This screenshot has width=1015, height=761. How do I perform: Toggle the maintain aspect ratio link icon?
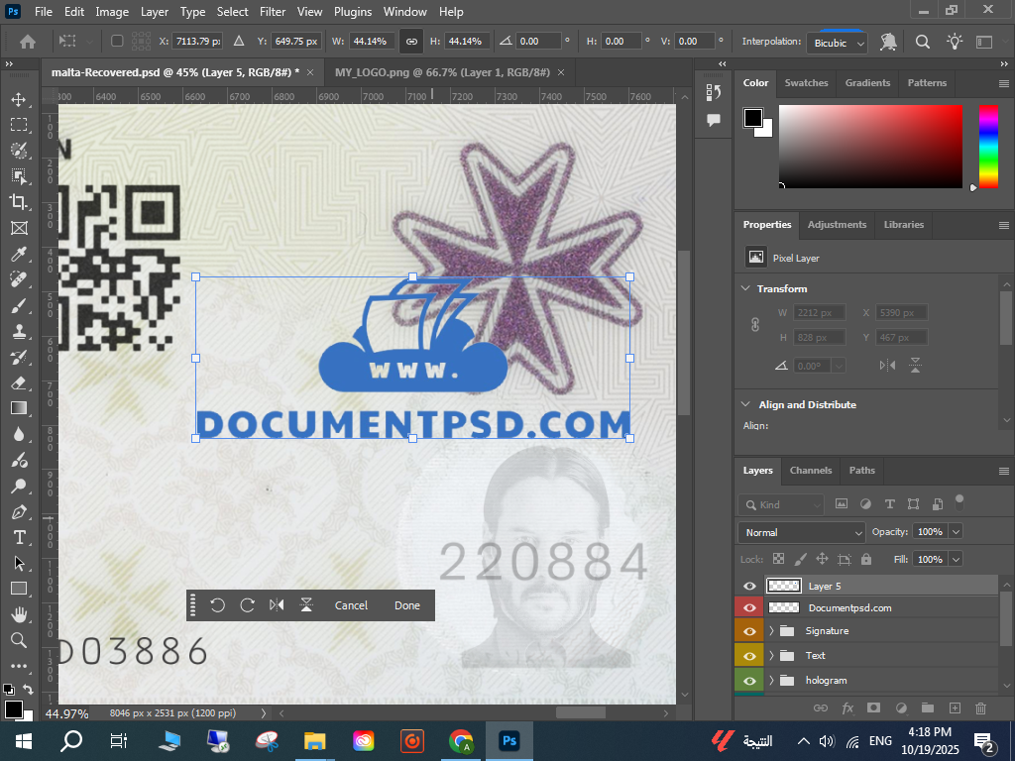click(410, 42)
